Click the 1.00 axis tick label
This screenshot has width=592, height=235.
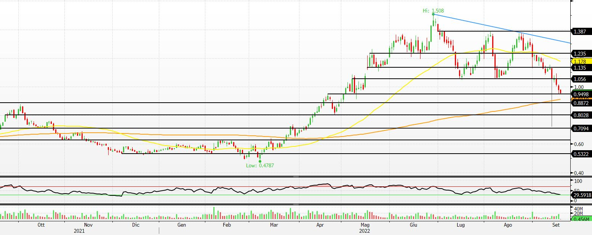point(580,87)
